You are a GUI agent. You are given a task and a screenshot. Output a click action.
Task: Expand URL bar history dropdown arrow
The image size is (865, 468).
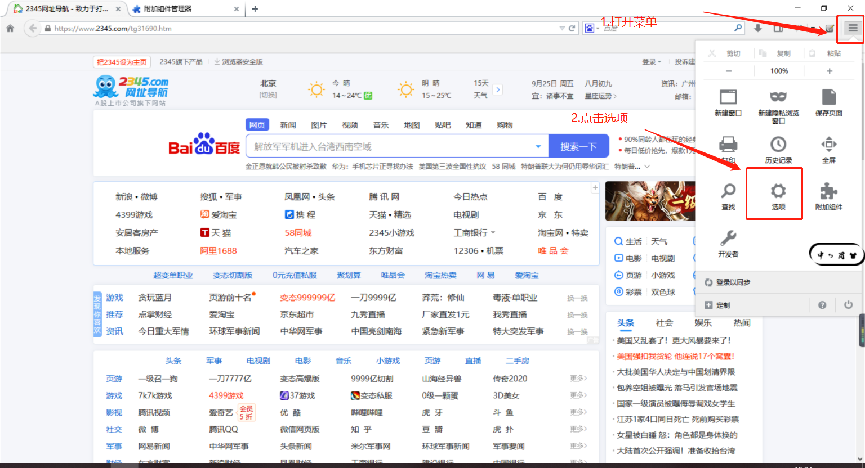(562, 28)
